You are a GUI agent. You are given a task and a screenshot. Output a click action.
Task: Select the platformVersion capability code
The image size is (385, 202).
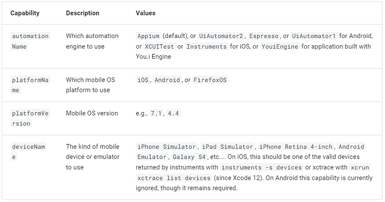click(x=30, y=118)
